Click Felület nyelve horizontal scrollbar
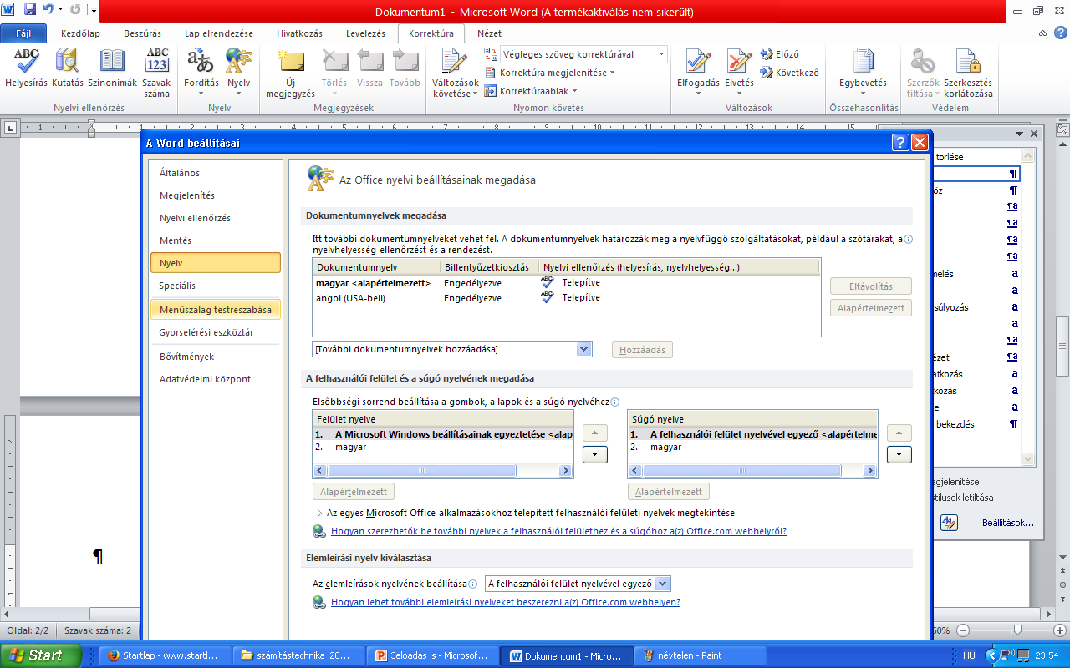This screenshot has height=668, width=1070. pyautogui.click(x=443, y=471)
